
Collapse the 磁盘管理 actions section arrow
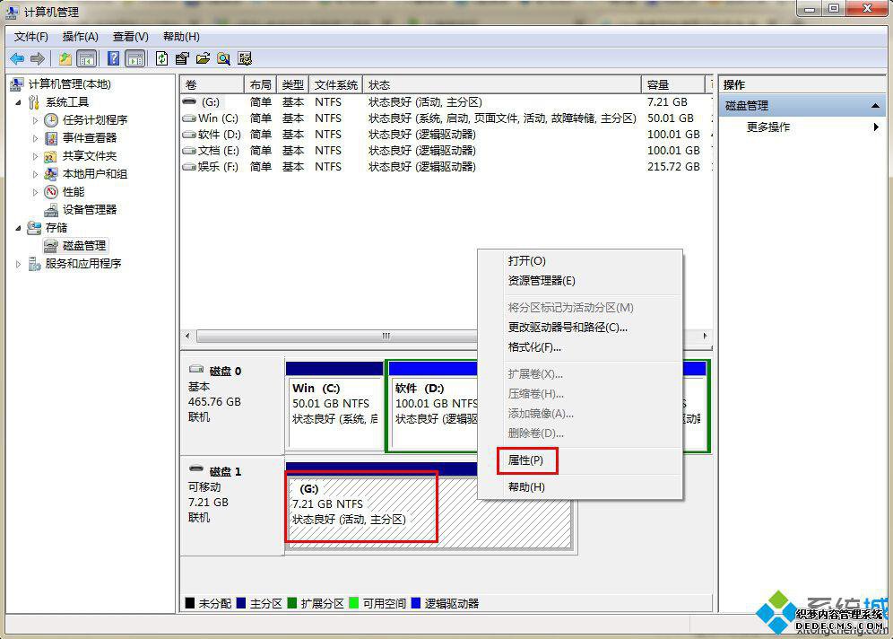875,106
